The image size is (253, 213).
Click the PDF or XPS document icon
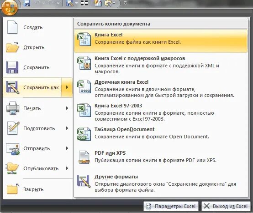pos(84,157)
